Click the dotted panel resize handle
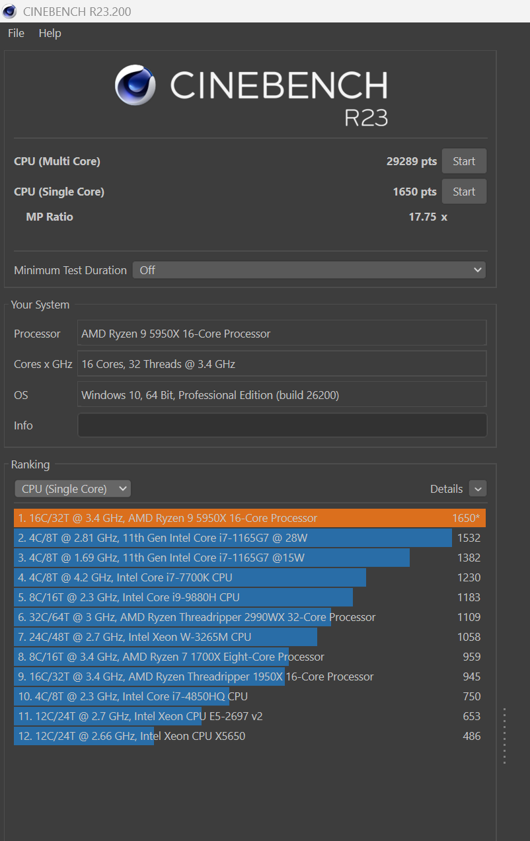This screenshot has height=841, width=530. point(504,736)
